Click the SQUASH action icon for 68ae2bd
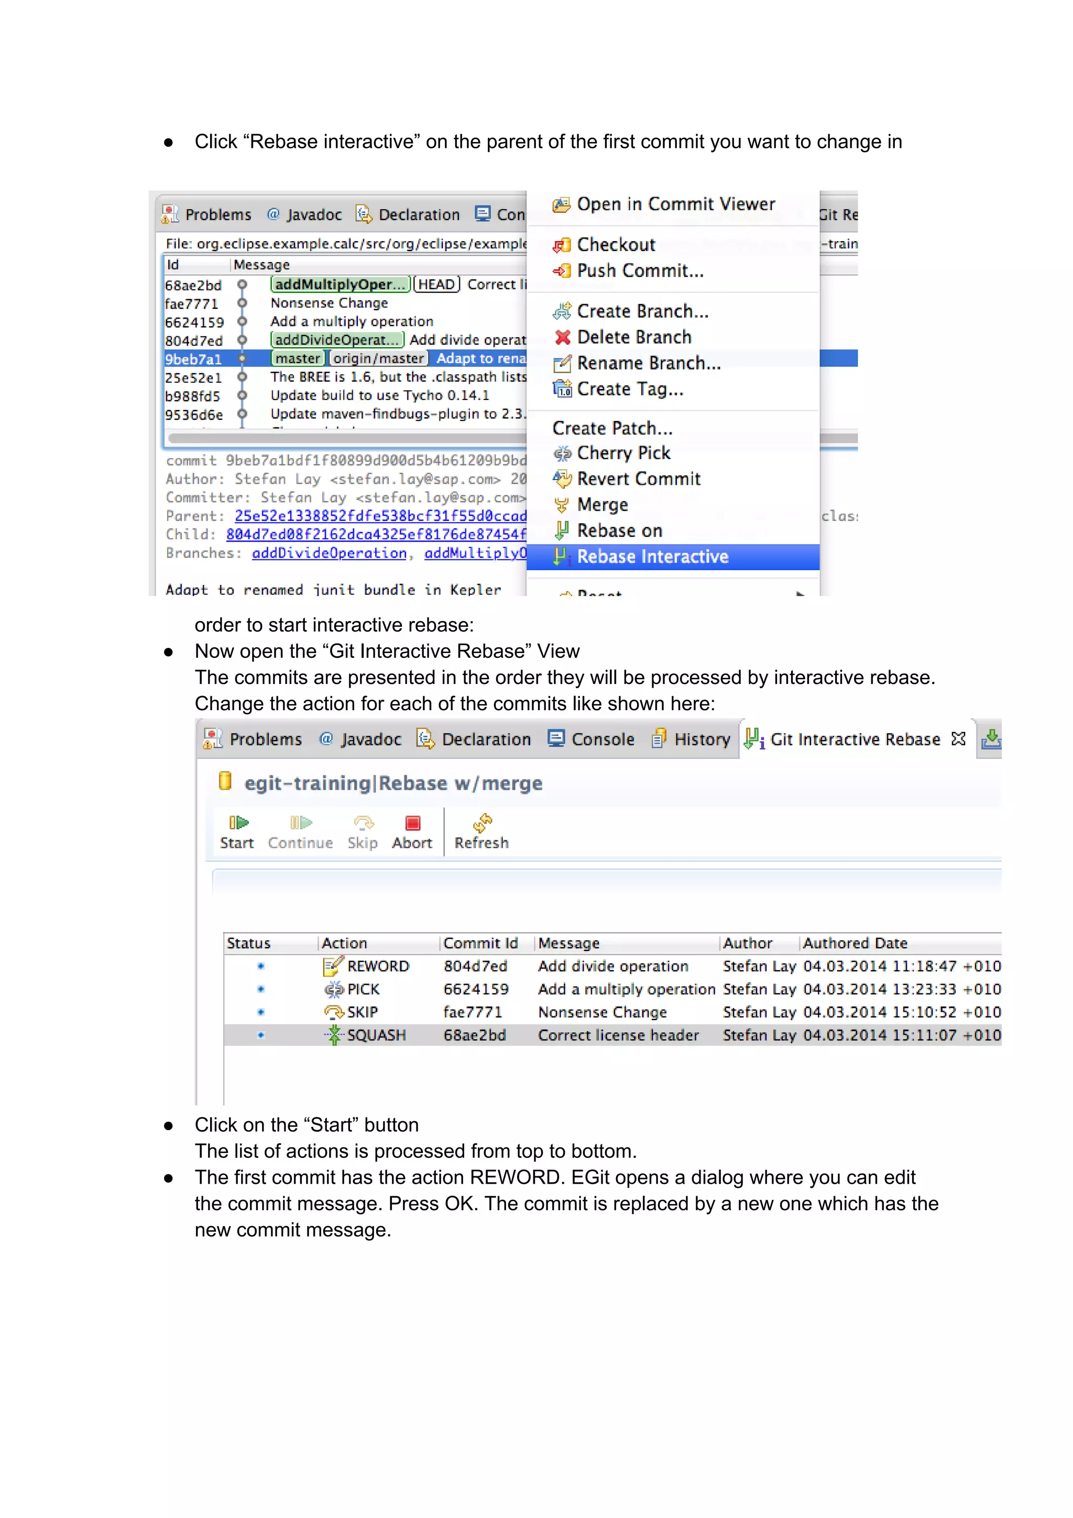 pyautogui.click(x=334, y=1035)
